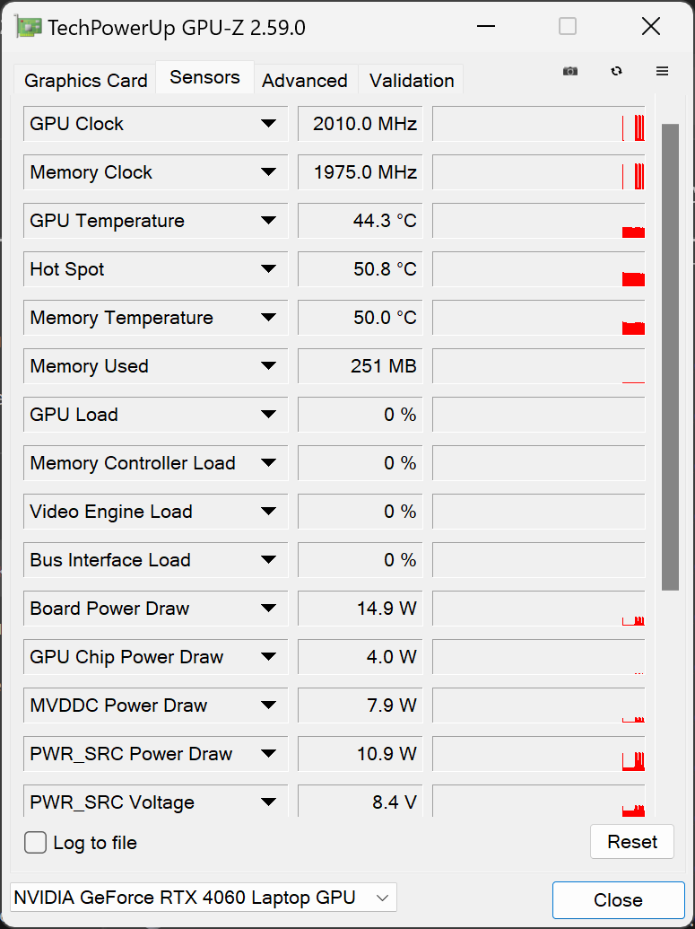Click the Reset button
Image resolution: width=695 pixels, height=929 pixels.
(x=631, y=842)
